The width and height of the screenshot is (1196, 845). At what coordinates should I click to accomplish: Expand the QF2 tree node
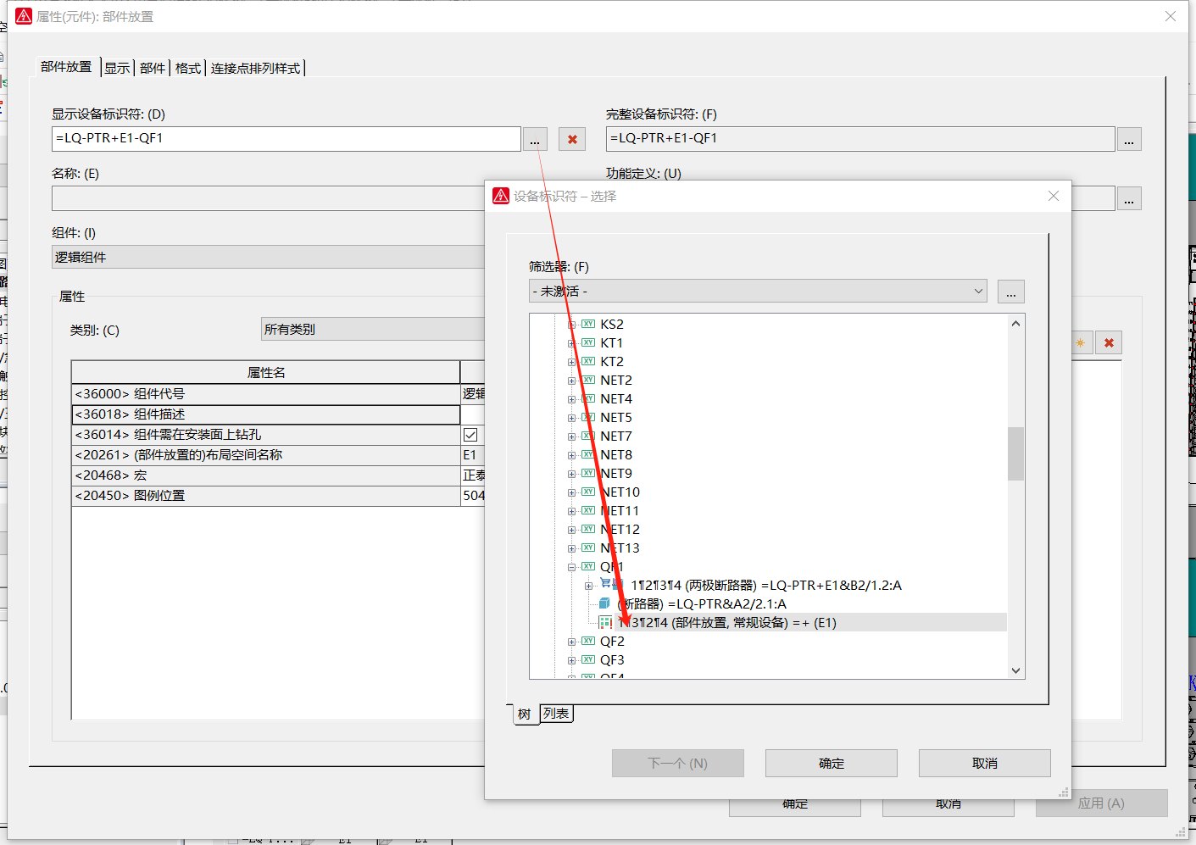click(571, 642)
